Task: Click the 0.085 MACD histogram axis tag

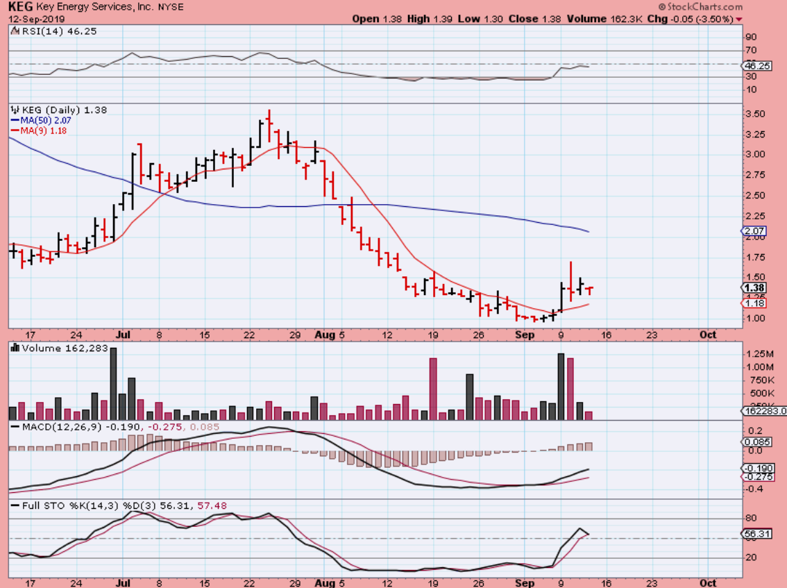Action: pos(757,442)
